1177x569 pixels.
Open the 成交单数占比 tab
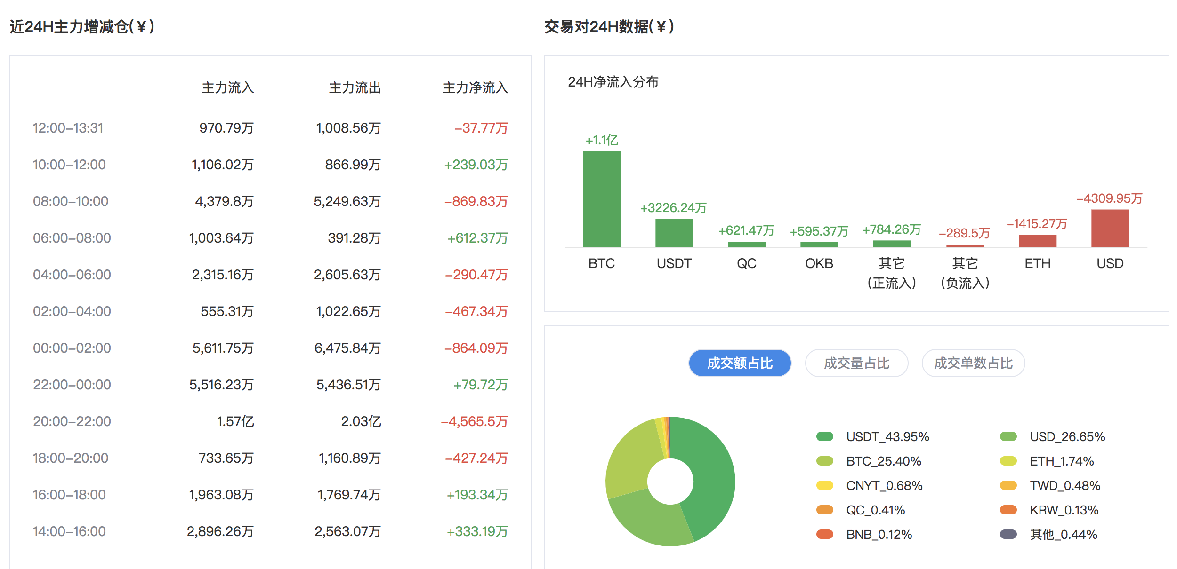pos(973,363)
